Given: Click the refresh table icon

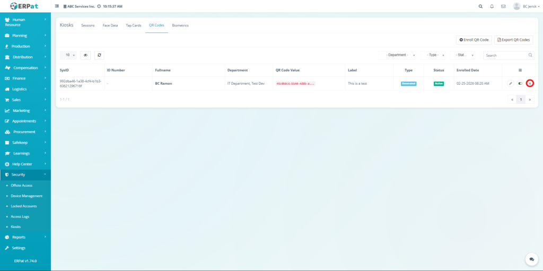Looking at the screenshot, I should [x=99, y=55].
